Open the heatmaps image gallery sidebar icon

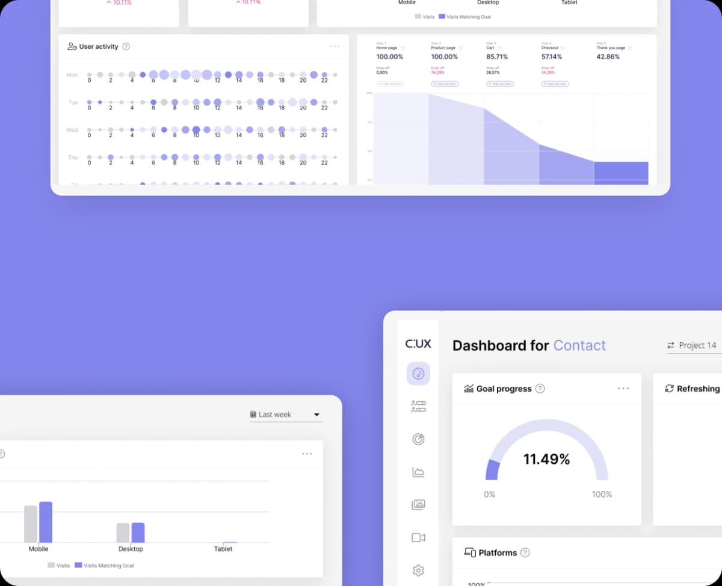pyautogui.click(x=418, y=505)
